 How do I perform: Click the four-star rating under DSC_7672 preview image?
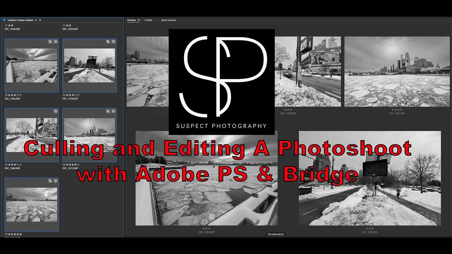coord(397,110)
